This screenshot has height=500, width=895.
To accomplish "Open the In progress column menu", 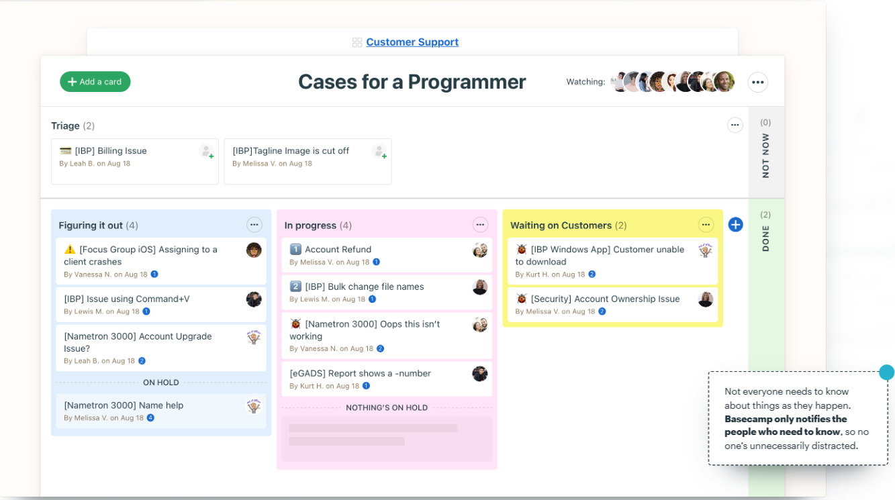I will click(x=480, y=225).
